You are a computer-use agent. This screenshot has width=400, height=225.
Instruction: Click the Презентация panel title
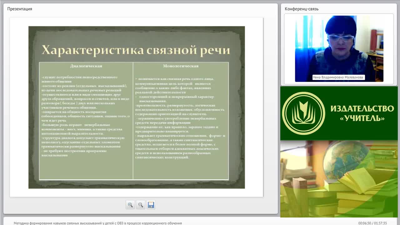tap(20, 9)
